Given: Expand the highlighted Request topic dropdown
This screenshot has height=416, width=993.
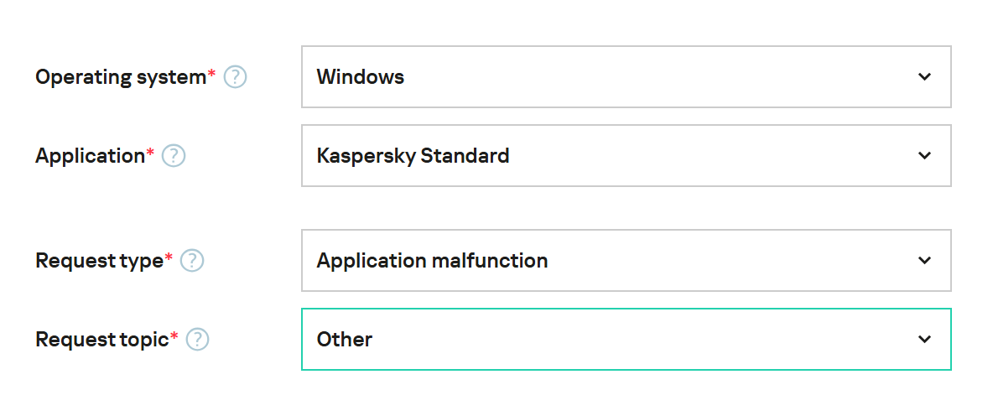Looking at the screenshot, I should 626,339.
